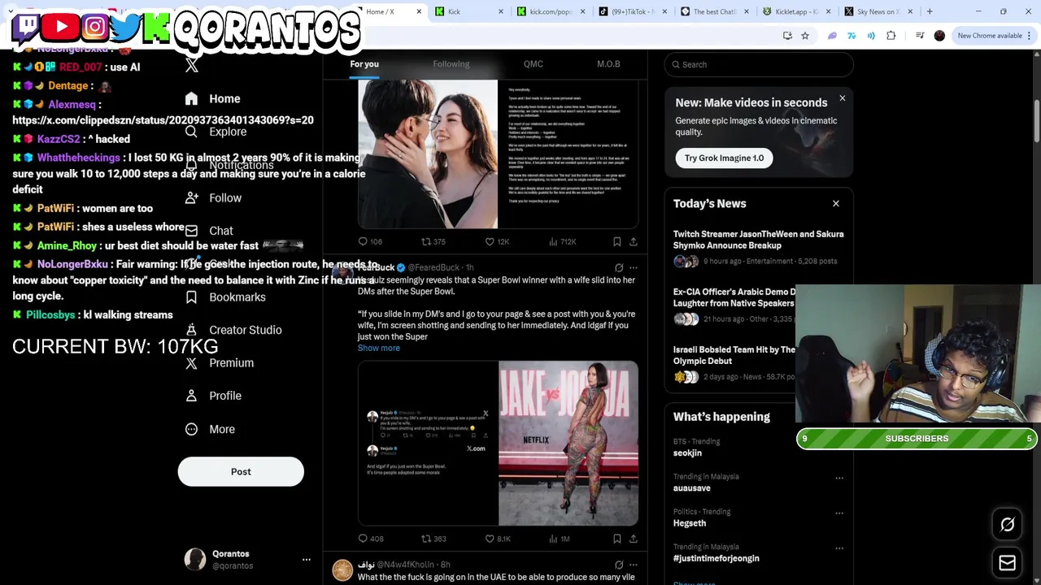This screenshot has width=1041, height=585.
Task: Open view stats showing 1M
Action: click(560, 539)
